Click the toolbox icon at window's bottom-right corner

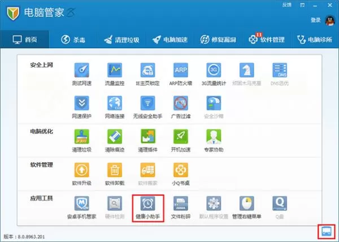(x=327, y=231)
